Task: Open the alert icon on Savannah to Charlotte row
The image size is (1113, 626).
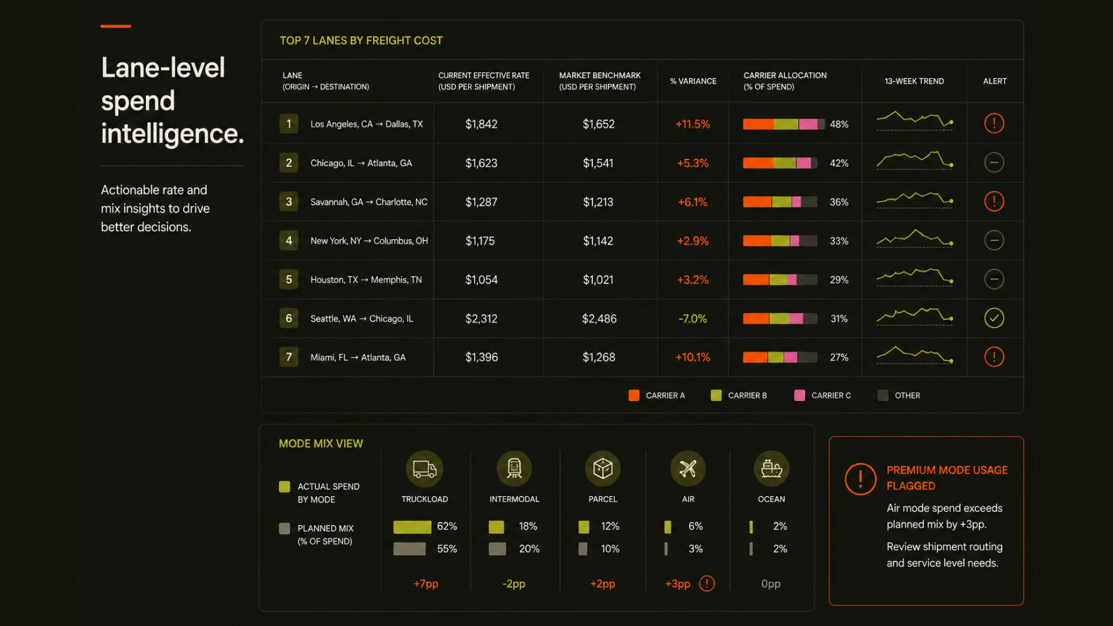Action: (x=994, y=201)
